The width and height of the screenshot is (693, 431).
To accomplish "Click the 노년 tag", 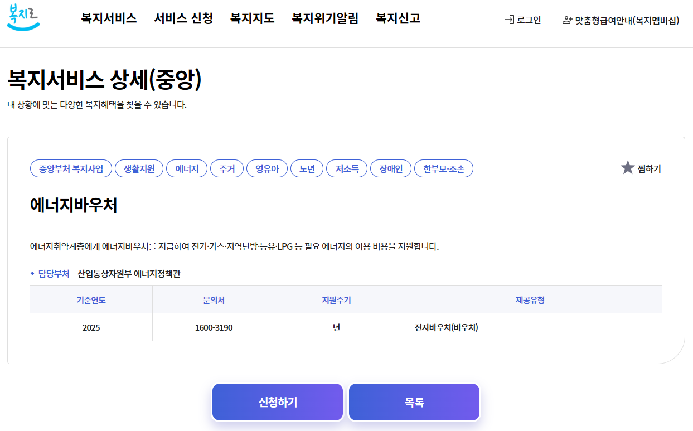I will (307, 169).
